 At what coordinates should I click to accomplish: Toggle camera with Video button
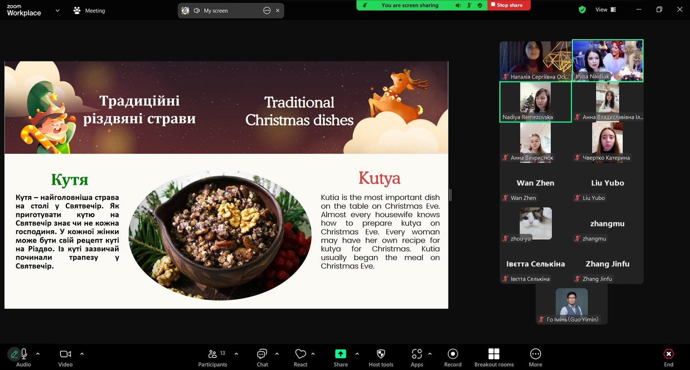point(65,358)
